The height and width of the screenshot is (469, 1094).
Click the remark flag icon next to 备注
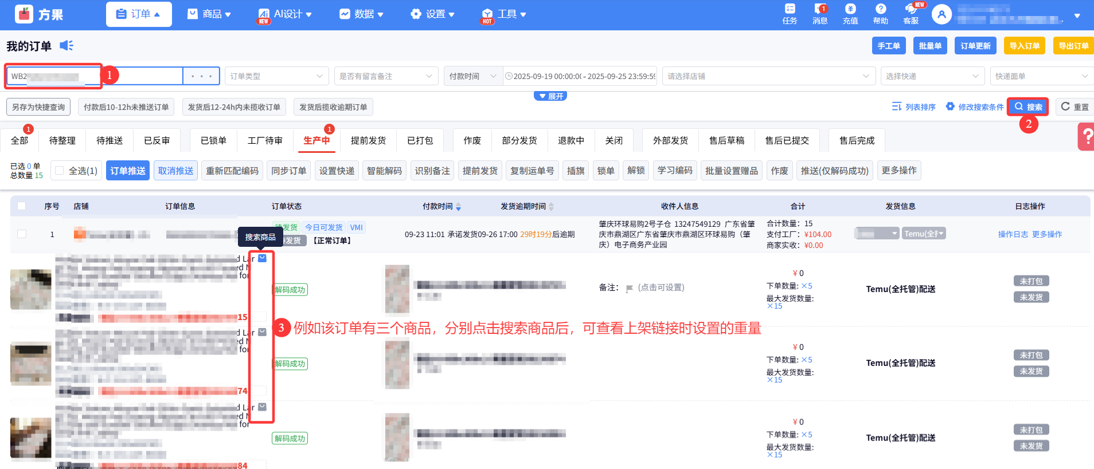[x=630, y=289]
